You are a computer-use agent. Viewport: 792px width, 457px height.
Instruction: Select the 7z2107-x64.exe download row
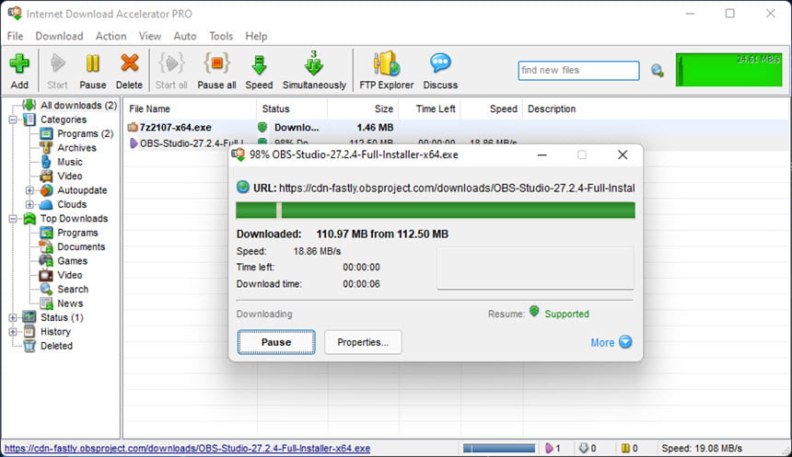tap(455, 127)
